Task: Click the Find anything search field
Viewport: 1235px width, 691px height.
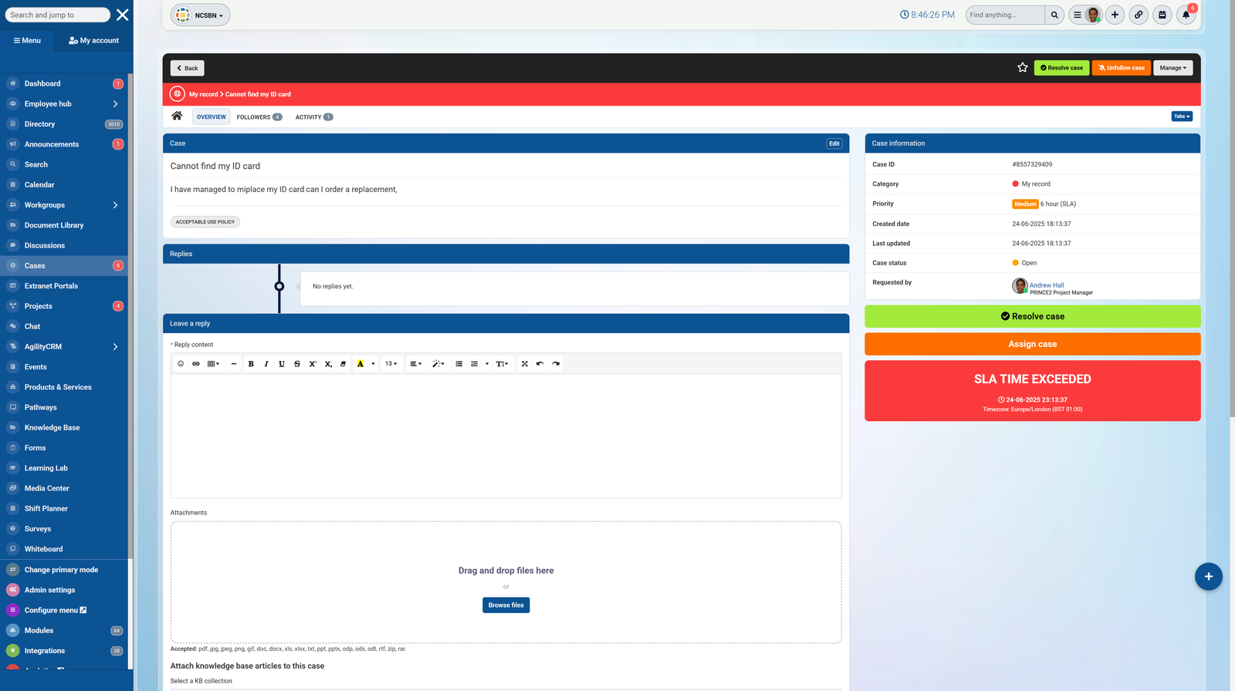Action: (1004, 15)
